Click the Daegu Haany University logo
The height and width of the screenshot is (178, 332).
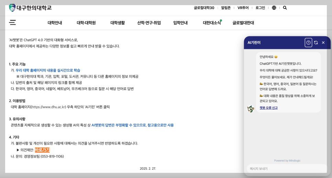[x=30, y=8]
